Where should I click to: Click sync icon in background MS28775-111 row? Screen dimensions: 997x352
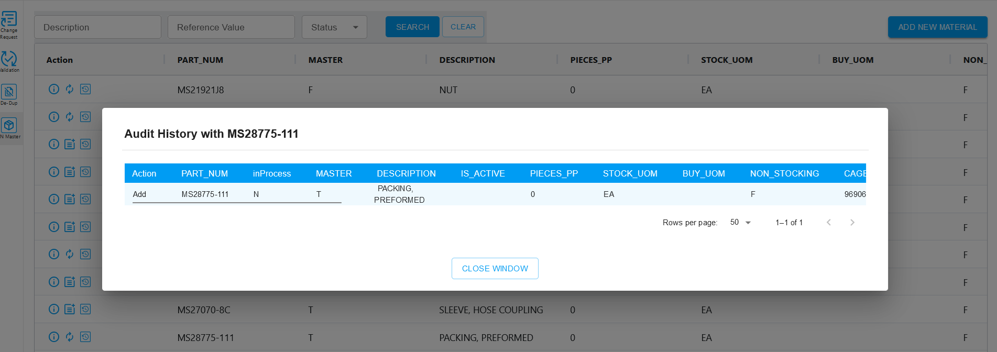[x=70, y=337]
